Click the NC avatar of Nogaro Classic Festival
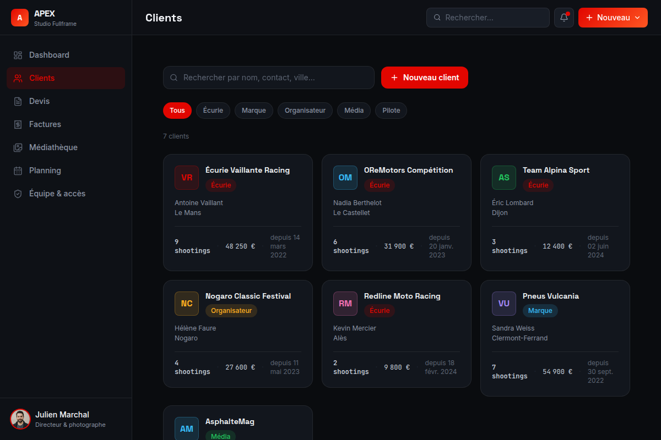 [x=187, y=304]
